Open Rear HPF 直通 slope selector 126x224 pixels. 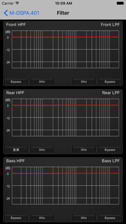click(x=16, y=150)
